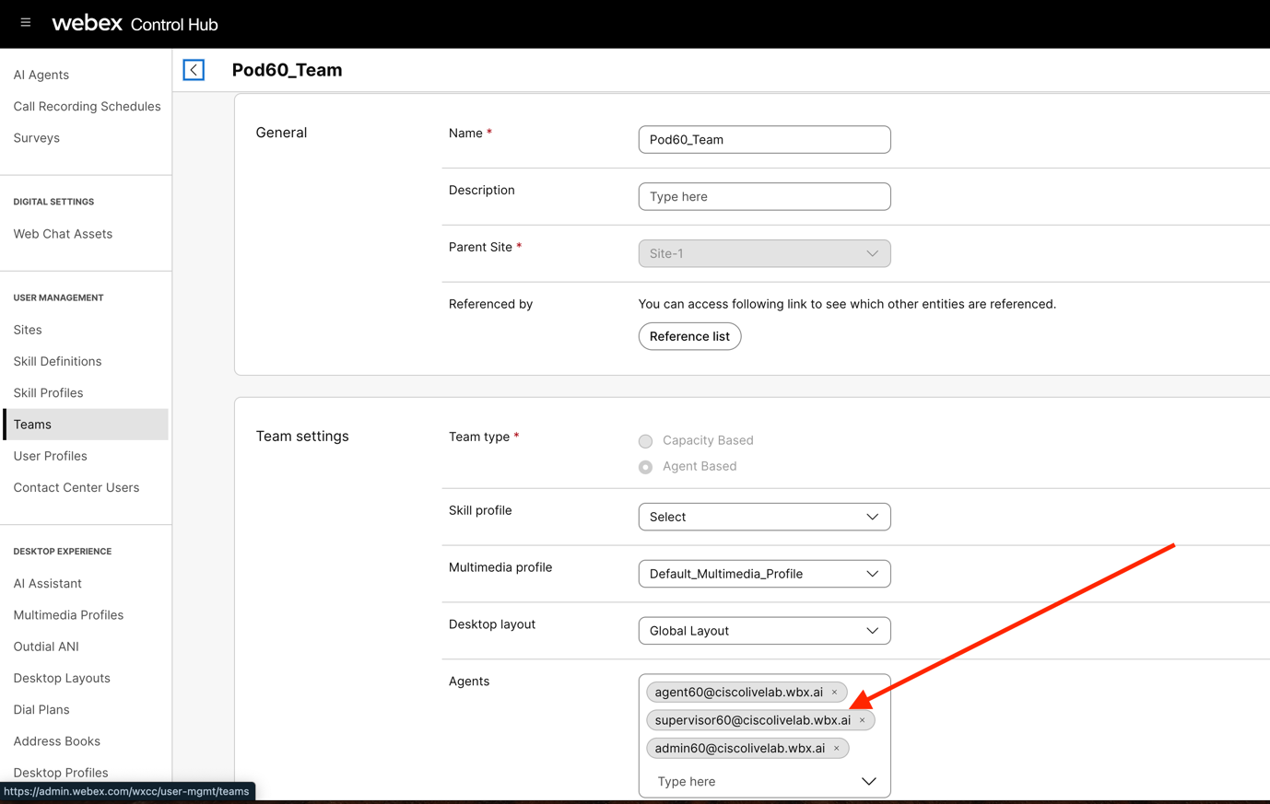The width and height of the screenshot is (1270, 804).
Task: Remove admin60@ciscolivelab.wbx.ai from agents list
Action: (x=837, y=749)
